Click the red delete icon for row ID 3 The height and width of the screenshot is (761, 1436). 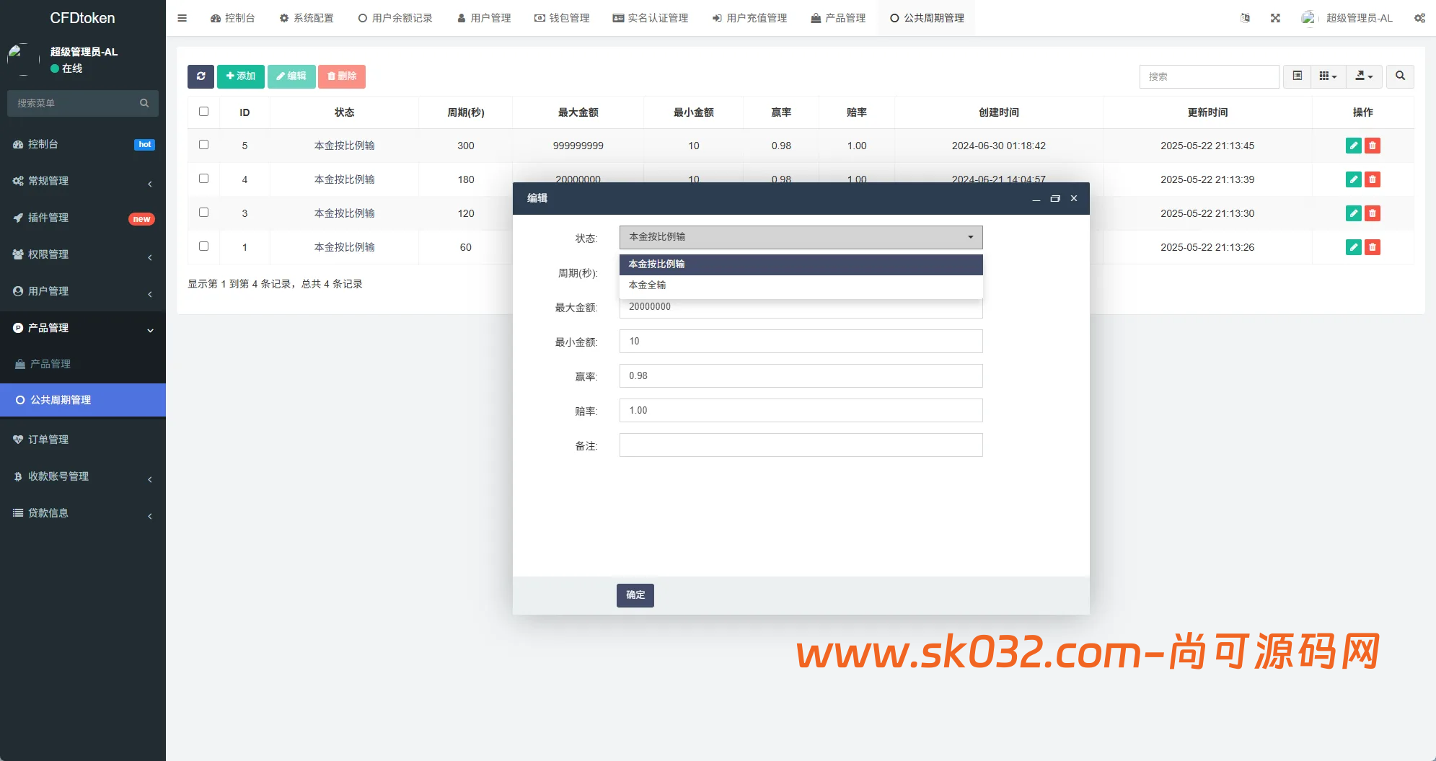coord(1373,213)
